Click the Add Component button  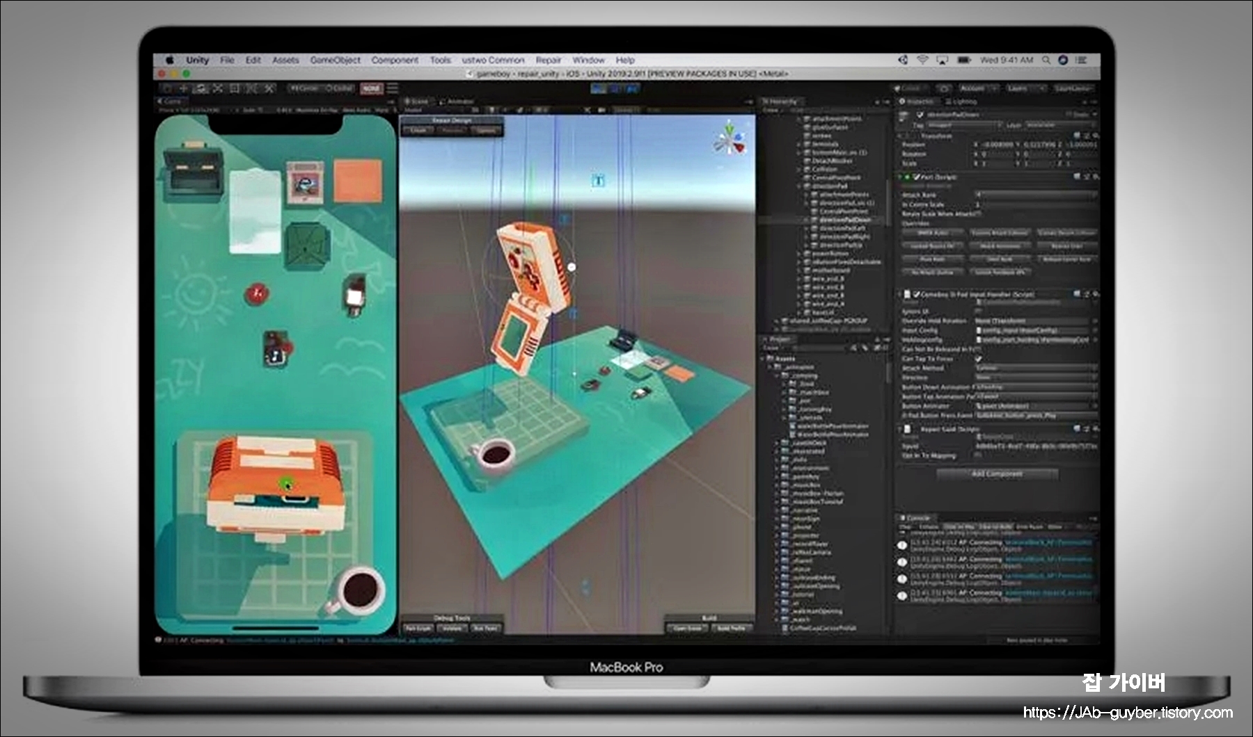[997, 473]
